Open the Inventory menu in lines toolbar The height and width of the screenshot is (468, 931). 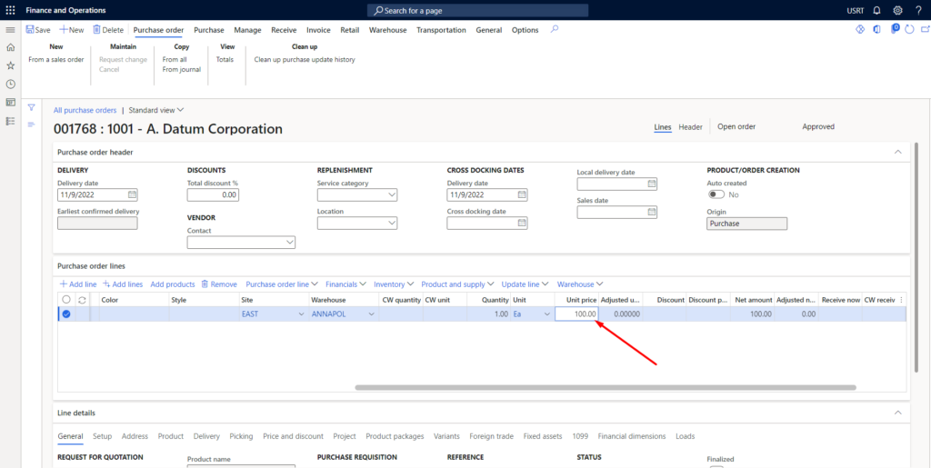click(x=394, y=284)
